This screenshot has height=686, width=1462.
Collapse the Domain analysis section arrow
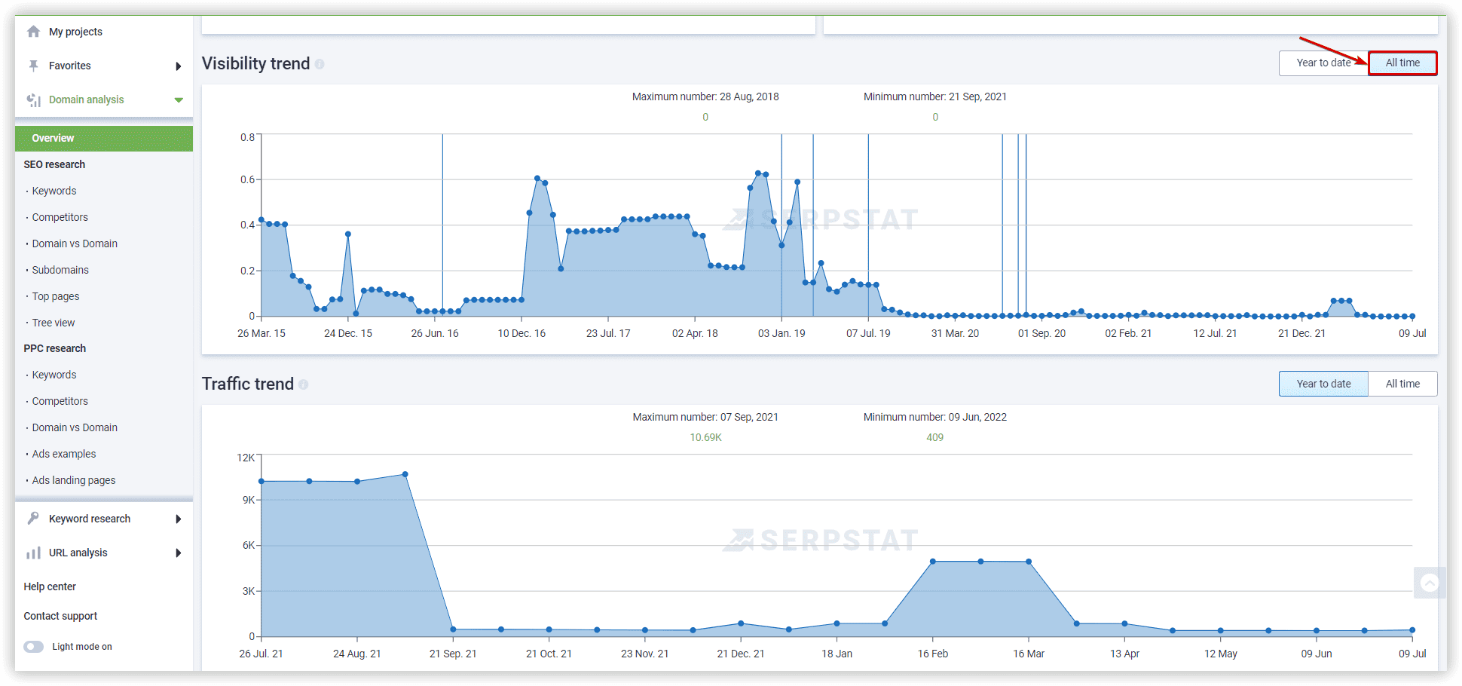click(x=179, y=100)
